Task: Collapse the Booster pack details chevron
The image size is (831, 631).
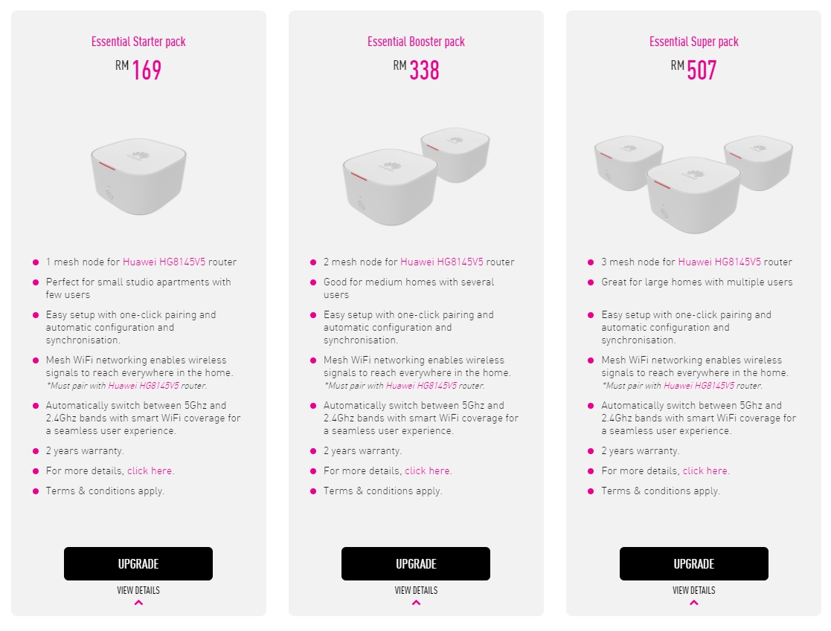Action: 416,603
